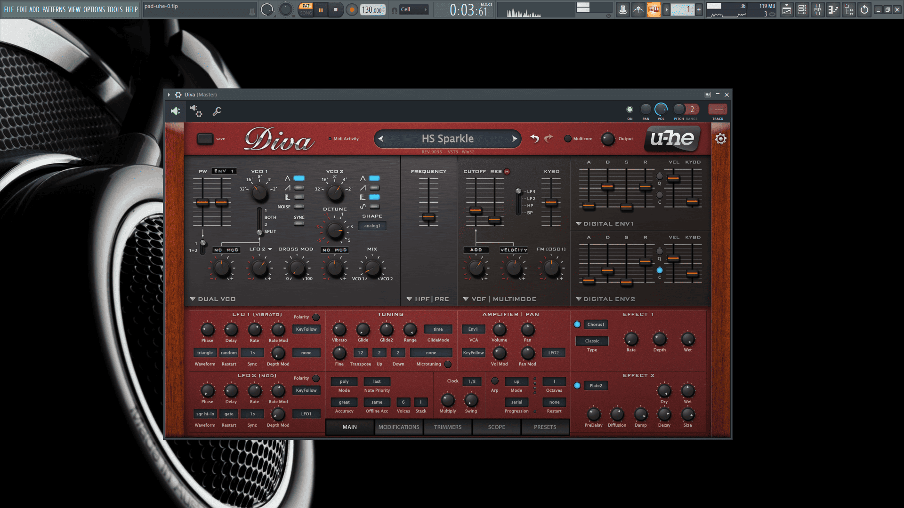
Task: Toggle the NOISE switch on VCO 1
Action: pos(299,206)
